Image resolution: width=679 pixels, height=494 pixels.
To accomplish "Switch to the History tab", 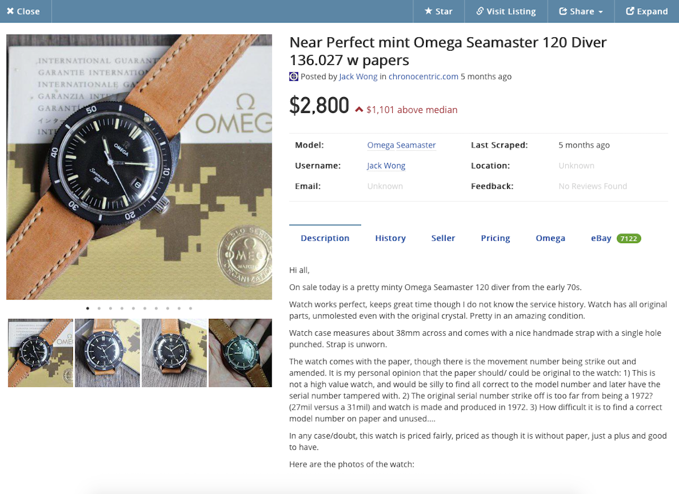I will coord(390,238).
